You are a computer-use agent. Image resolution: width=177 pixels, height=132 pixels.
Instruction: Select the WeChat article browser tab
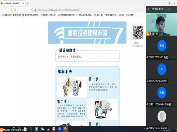tap(12, 4)
